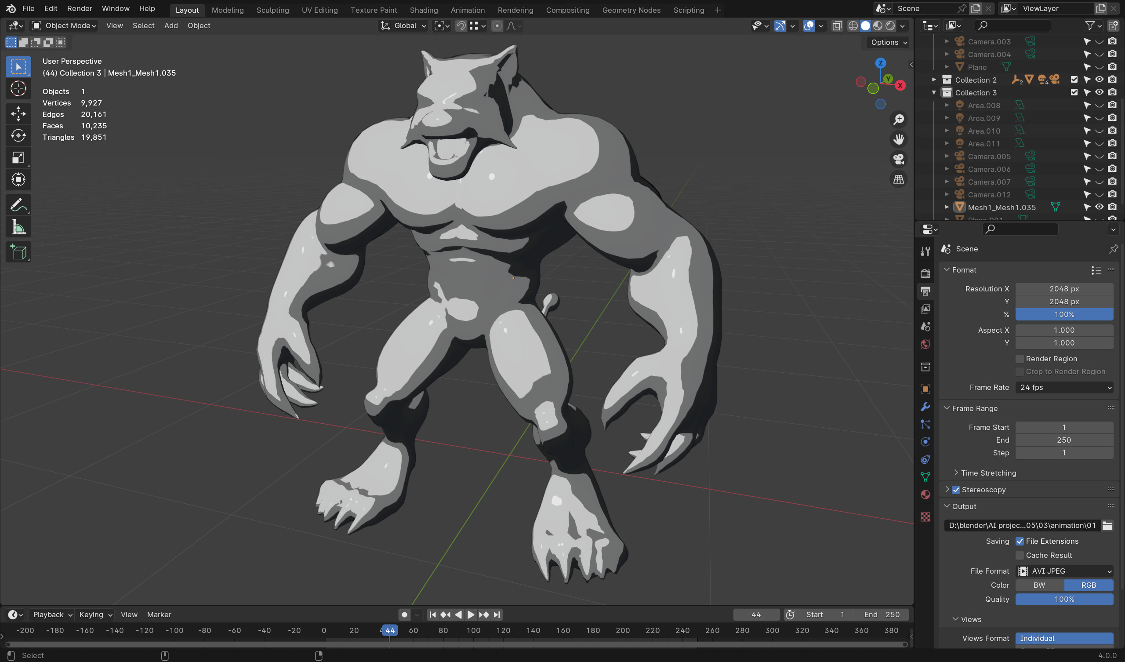The width and height of the screenshot is (1125, 662).
Task: Collapse Collection 3 in outliner
Action: [933, 92]
